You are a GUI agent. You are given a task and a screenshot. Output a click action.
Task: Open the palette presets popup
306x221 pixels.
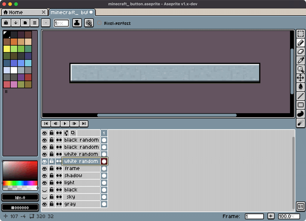tap(25, 23)
